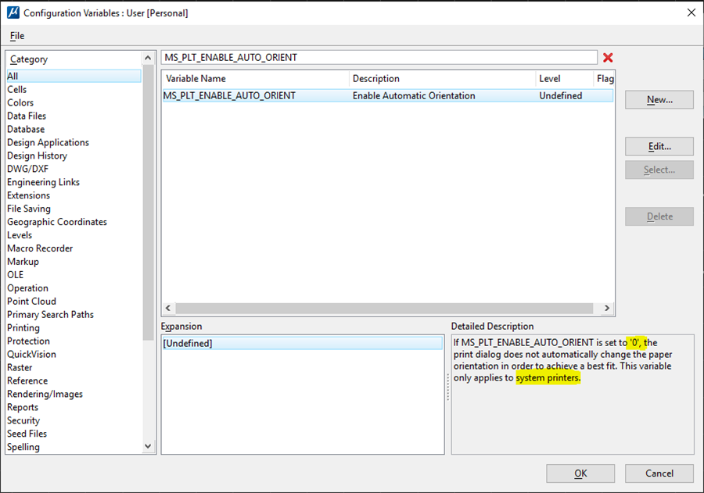This screenshot has height=493, width=704.
Task: Click the New... button
Action: click(x=659, y=99)
